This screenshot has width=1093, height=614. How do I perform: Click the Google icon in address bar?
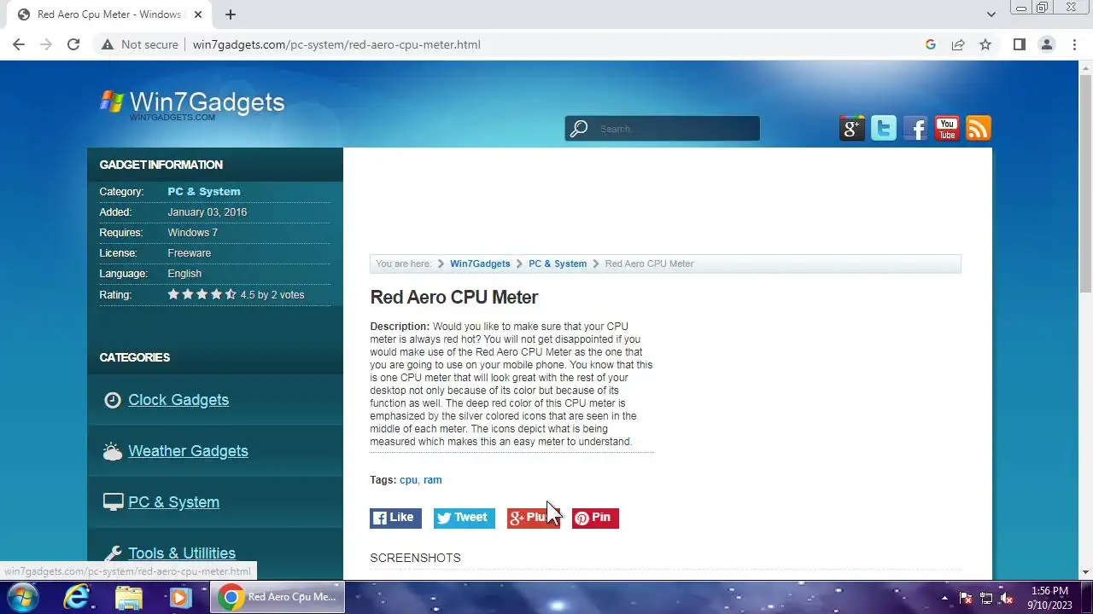pos(931,44)
